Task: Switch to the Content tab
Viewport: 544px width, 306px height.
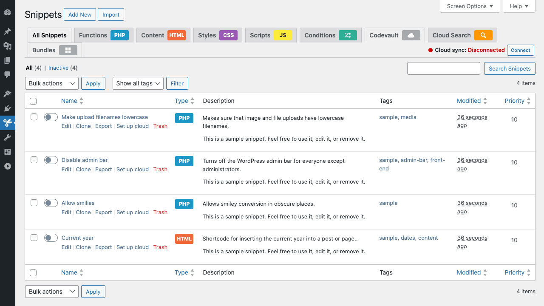Action: (x=163, y=35)
